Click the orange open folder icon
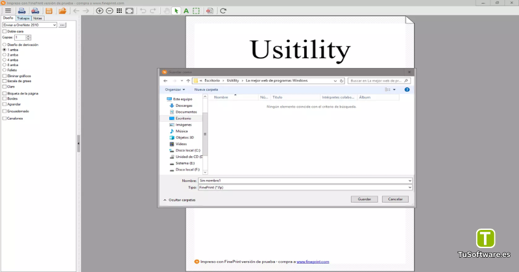The height and width of the screenshot is (272, 519). click(62, 11)
